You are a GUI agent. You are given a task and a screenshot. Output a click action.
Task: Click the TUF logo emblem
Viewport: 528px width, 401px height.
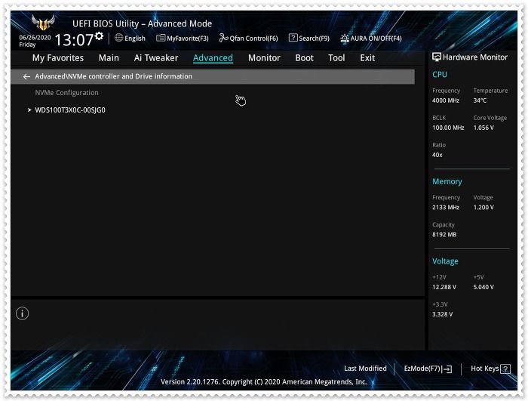pos(43,22)
